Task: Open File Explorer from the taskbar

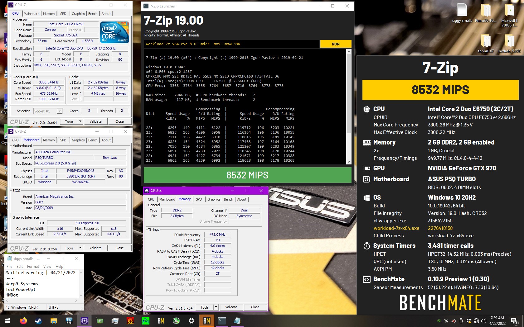Action: (x=54, y=321)
